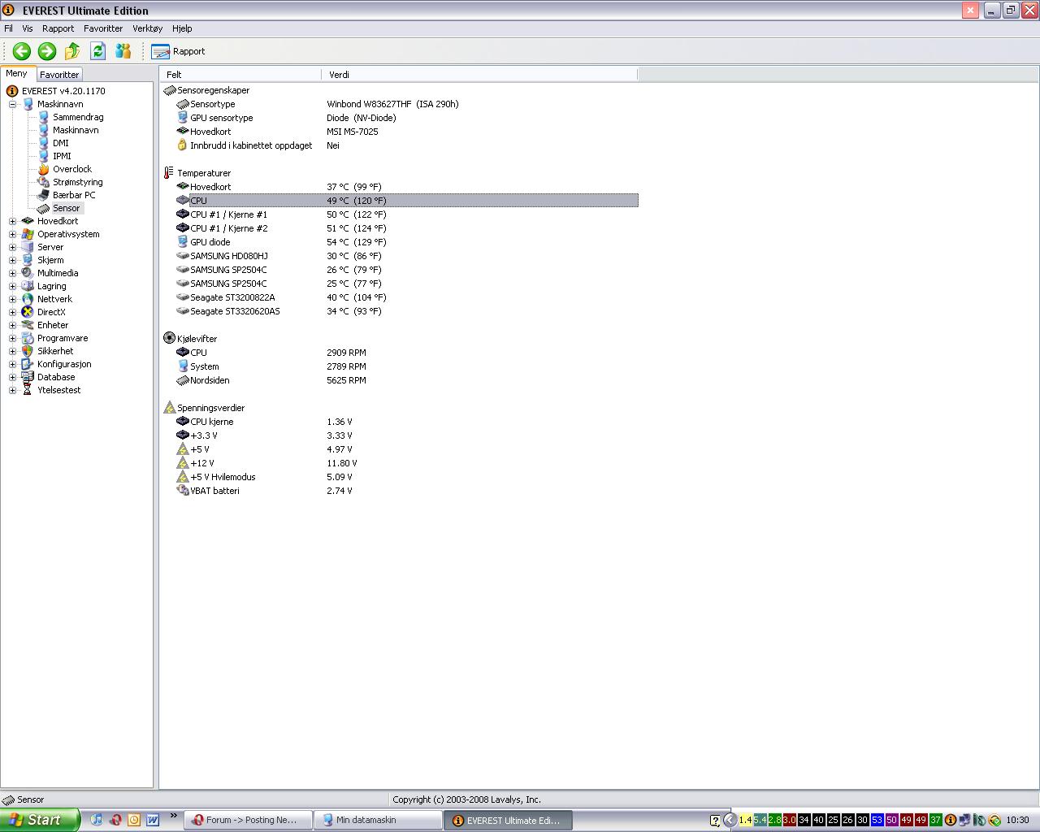Viewport: 1040px width, 832px height.
Task: Select the VBAT batteri voltage row
Action: (x=400, y=491)
